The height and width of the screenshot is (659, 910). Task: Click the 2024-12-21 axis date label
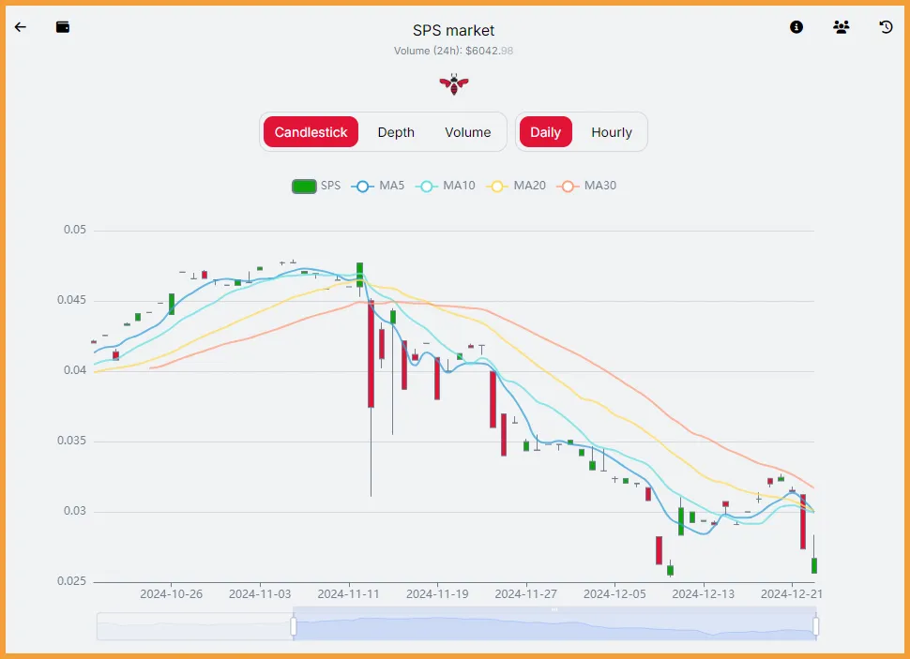(x=792, y=594)
